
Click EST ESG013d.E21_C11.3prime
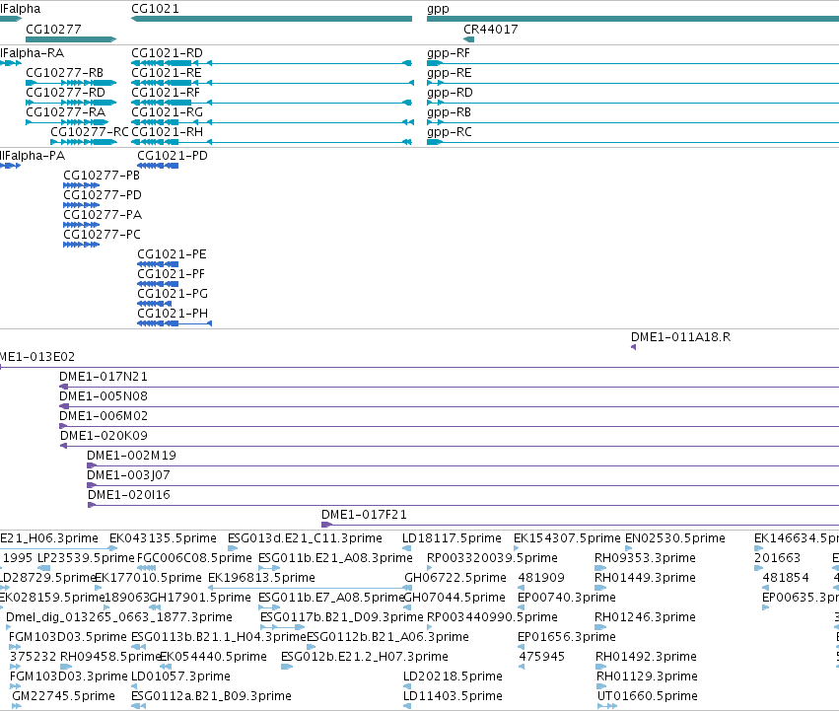pyautogui.click(x=233, y=548)
